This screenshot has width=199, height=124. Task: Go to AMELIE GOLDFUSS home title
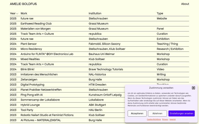click(x=23, y=4)
